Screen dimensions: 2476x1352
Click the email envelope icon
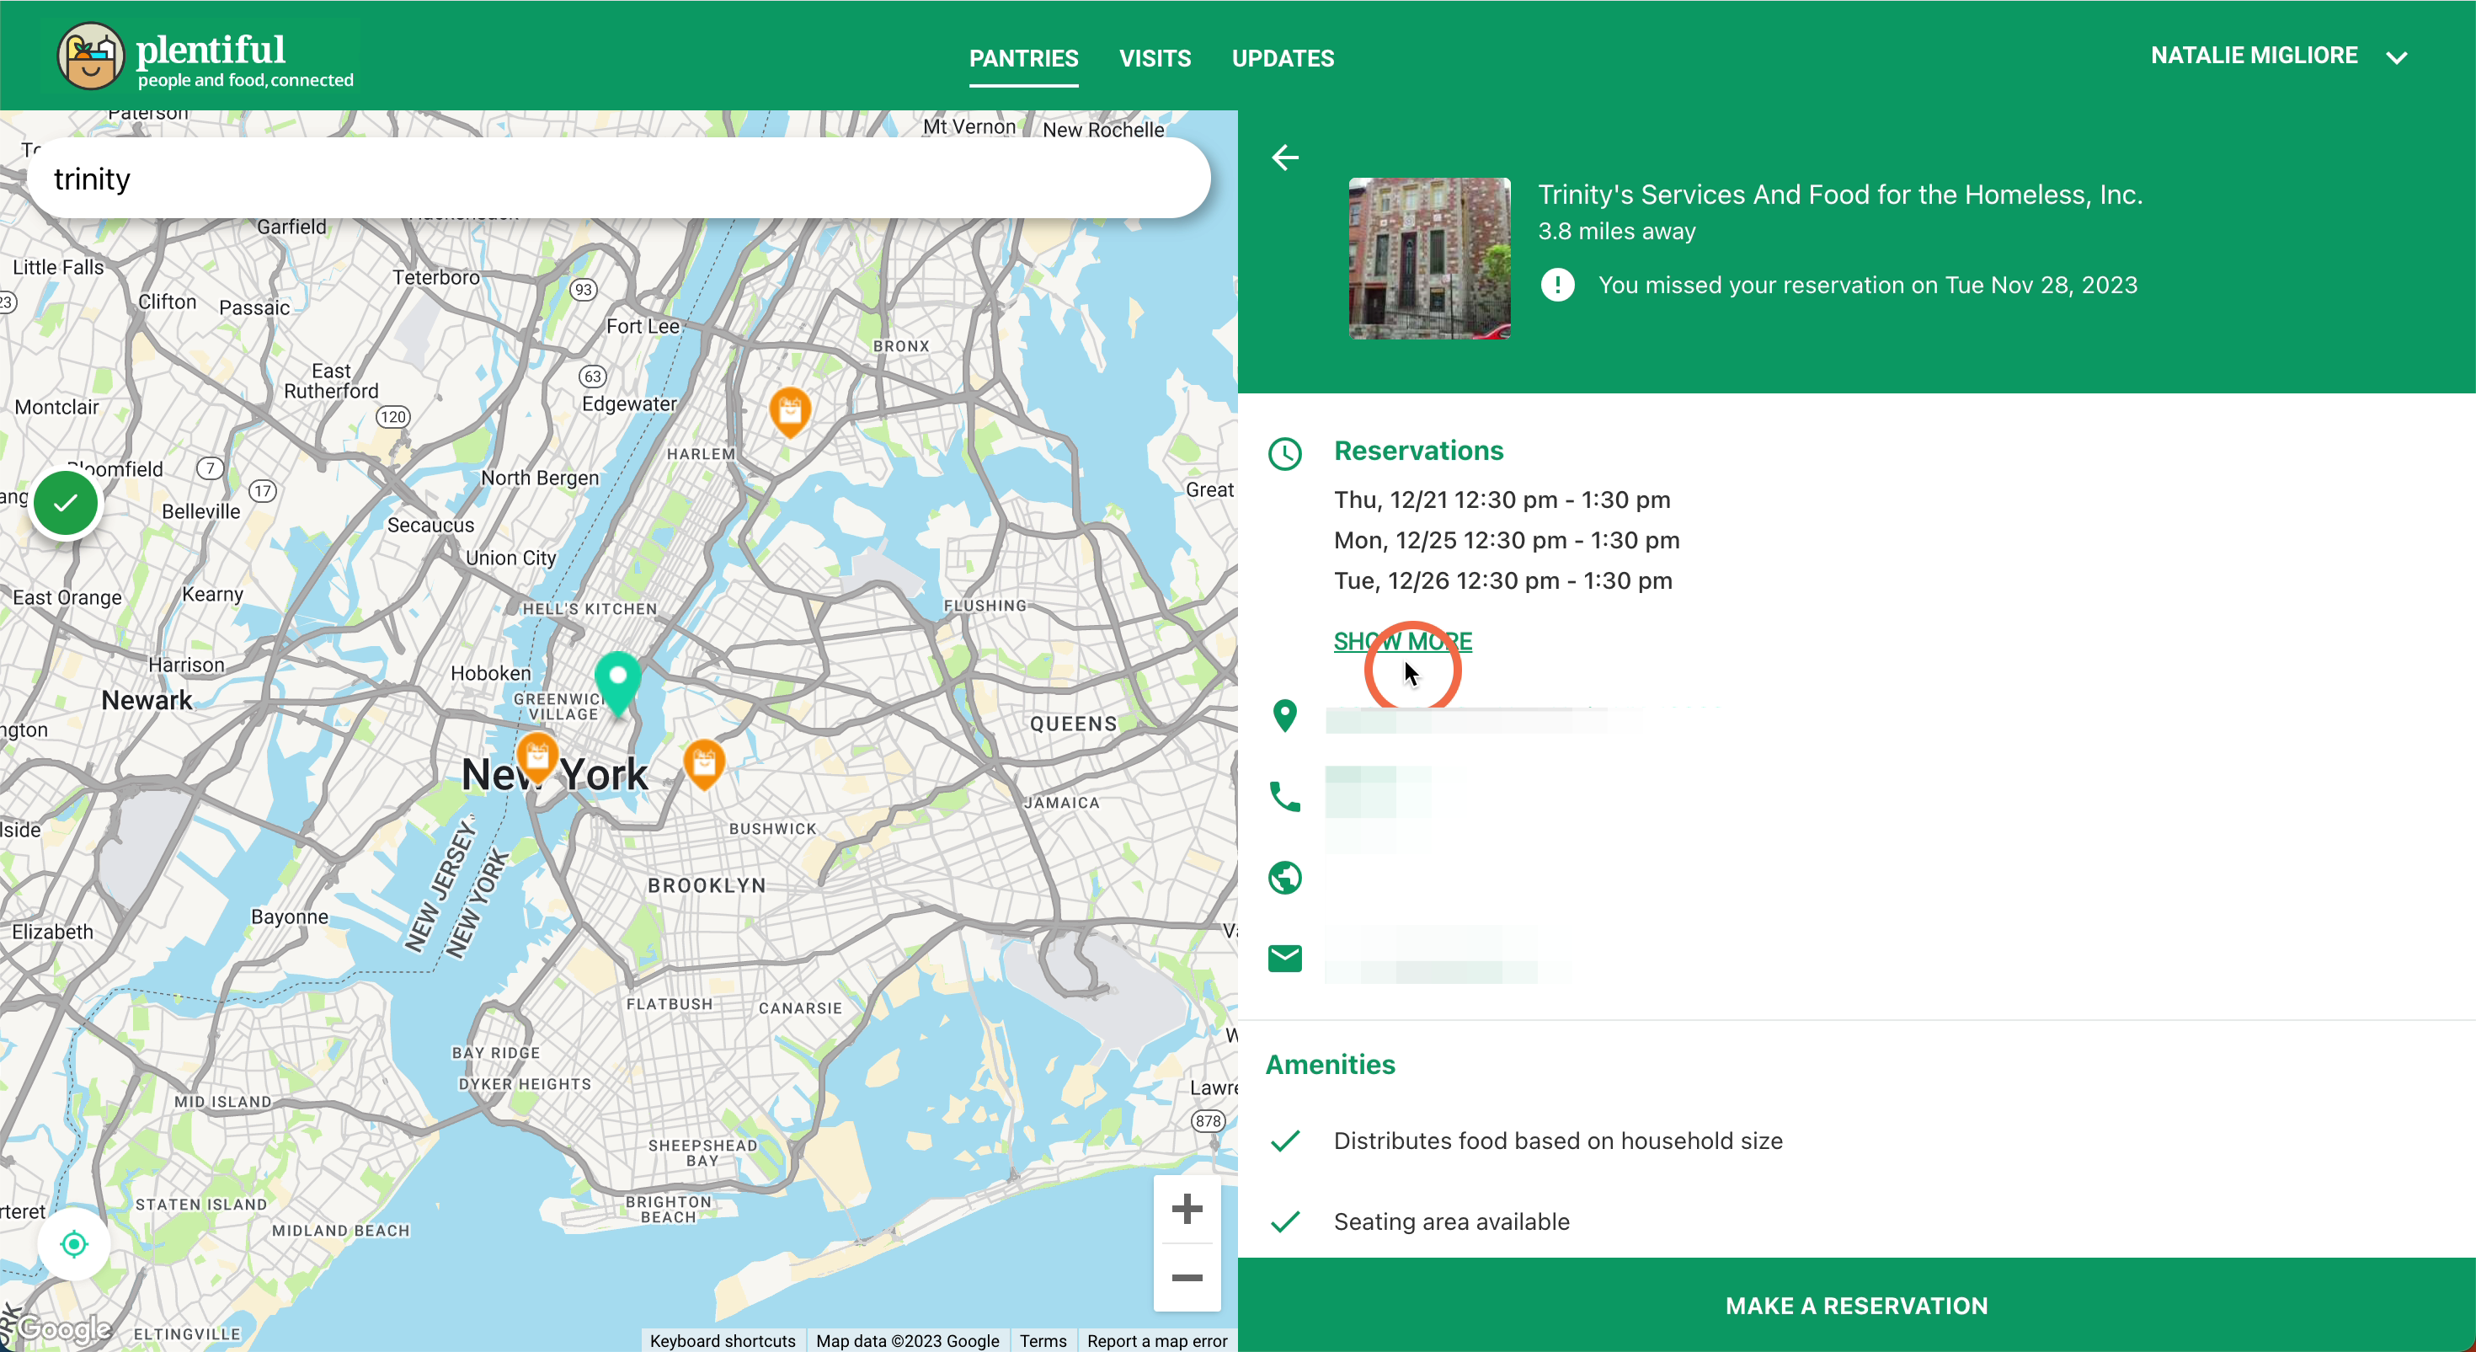[x=1285, y=958]
